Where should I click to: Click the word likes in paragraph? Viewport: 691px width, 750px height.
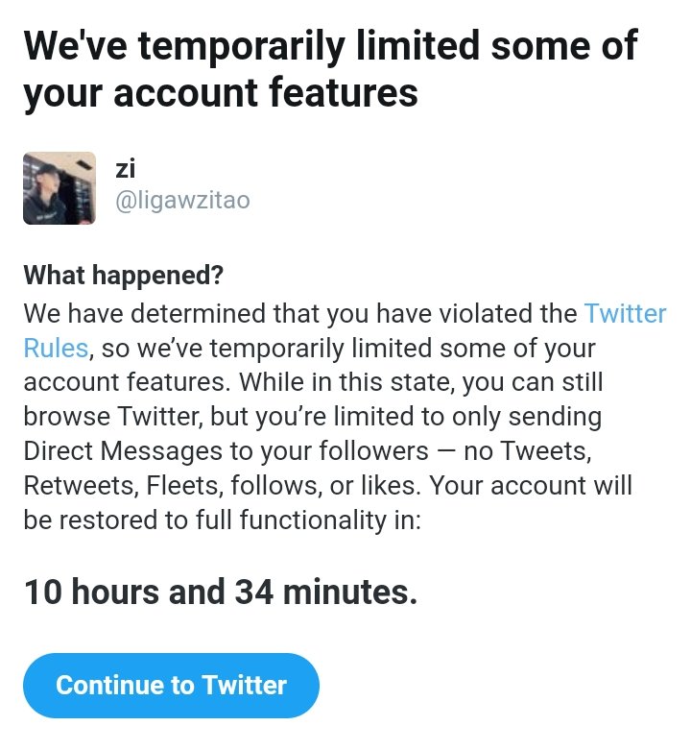391,485
